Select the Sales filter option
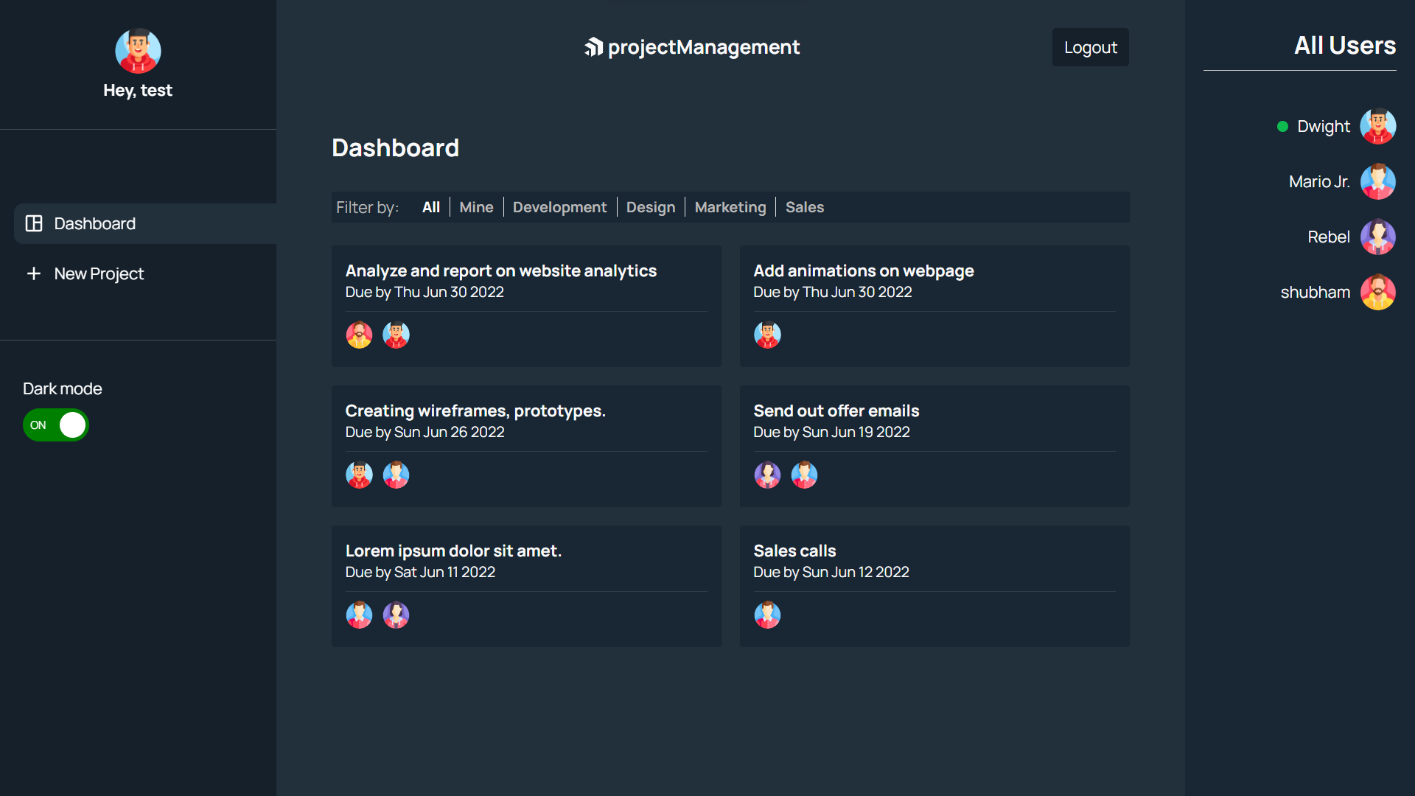The image size is (1415, 796). 804,207
